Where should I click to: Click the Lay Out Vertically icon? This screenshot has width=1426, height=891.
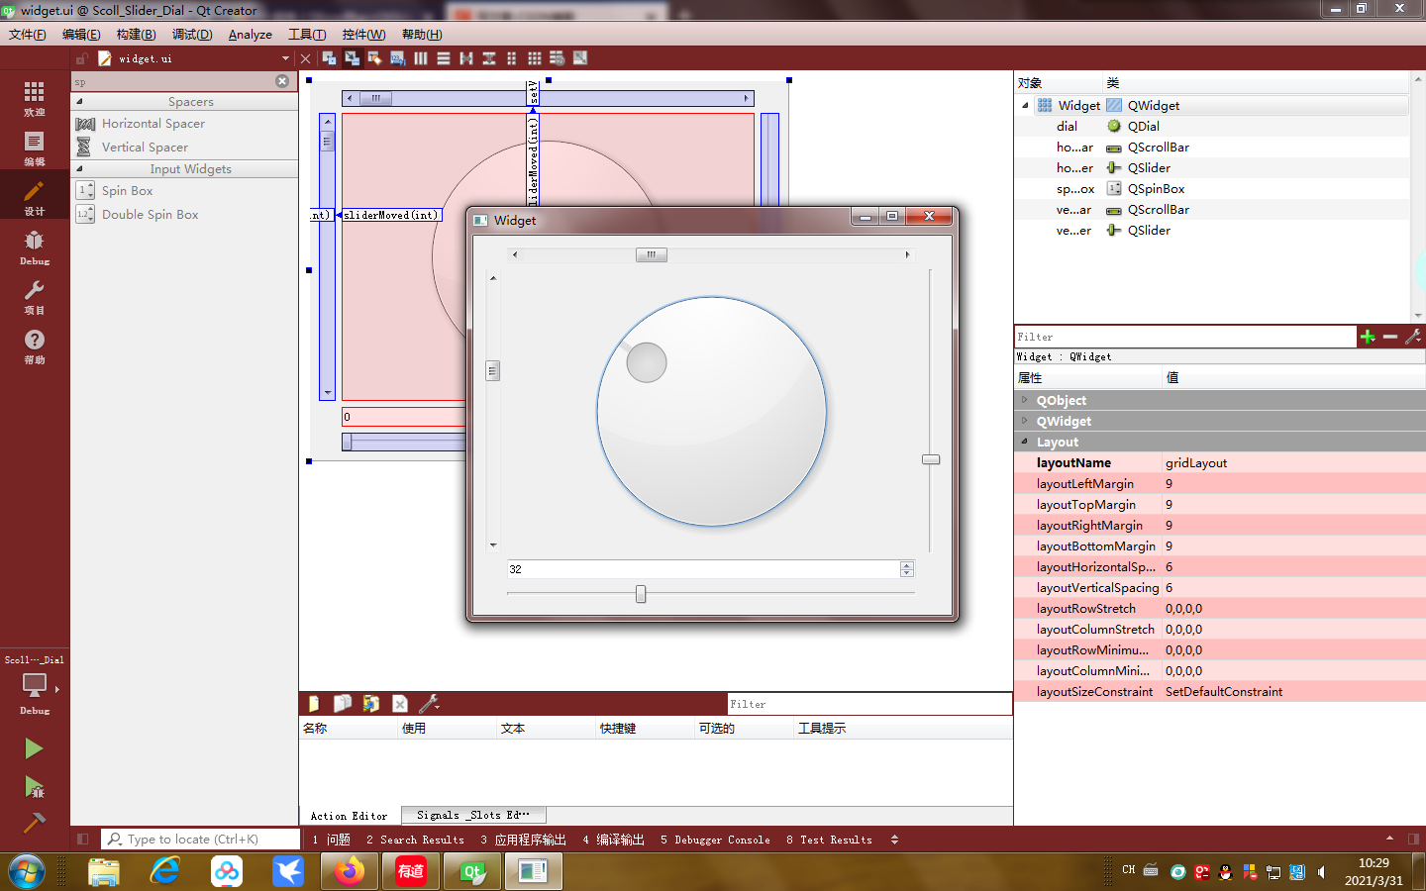[442, 58]
